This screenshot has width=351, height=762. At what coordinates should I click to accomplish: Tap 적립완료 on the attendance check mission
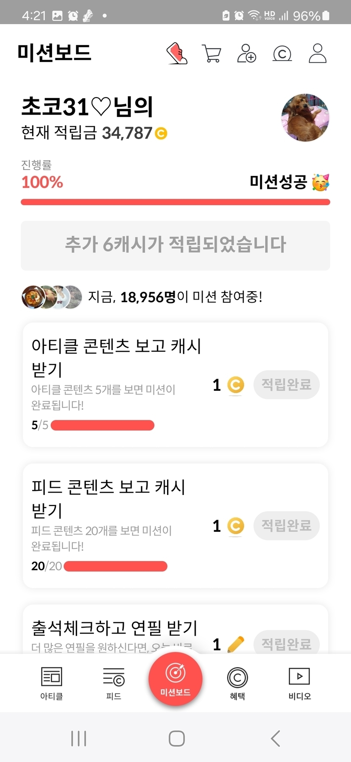[286, 644]
